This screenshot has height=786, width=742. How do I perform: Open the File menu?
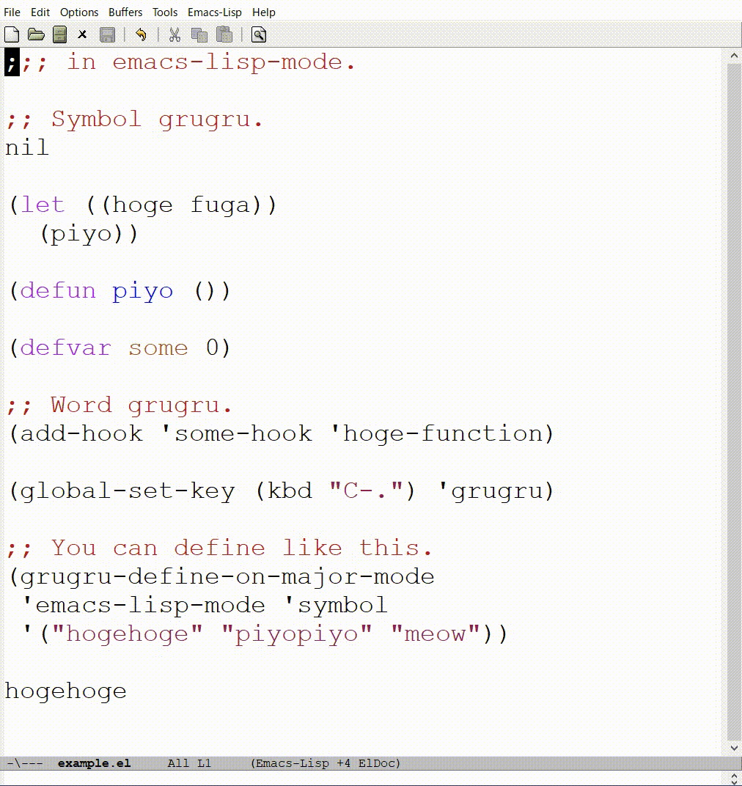point(12,12)
